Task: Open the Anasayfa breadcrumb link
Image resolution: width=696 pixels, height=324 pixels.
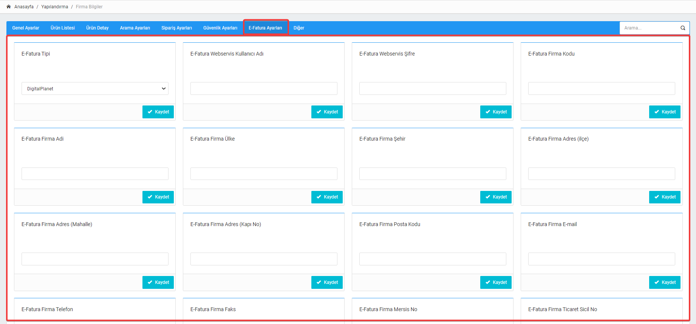Action: click(x=24, y=7)
